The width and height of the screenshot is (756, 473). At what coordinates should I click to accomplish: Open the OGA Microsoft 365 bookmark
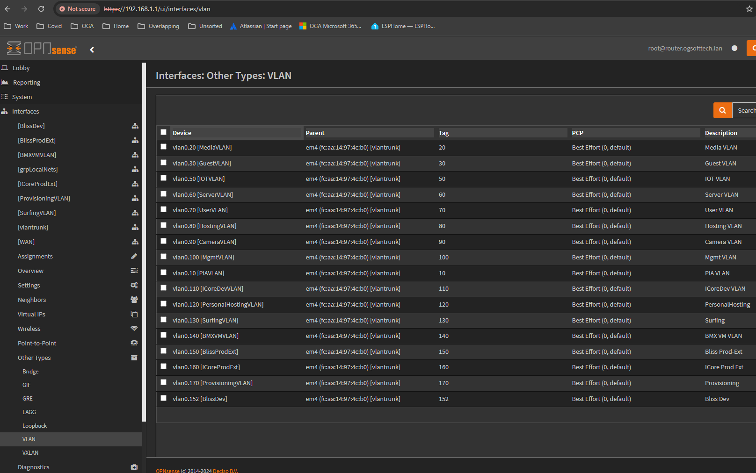click(x=331, y=26)
